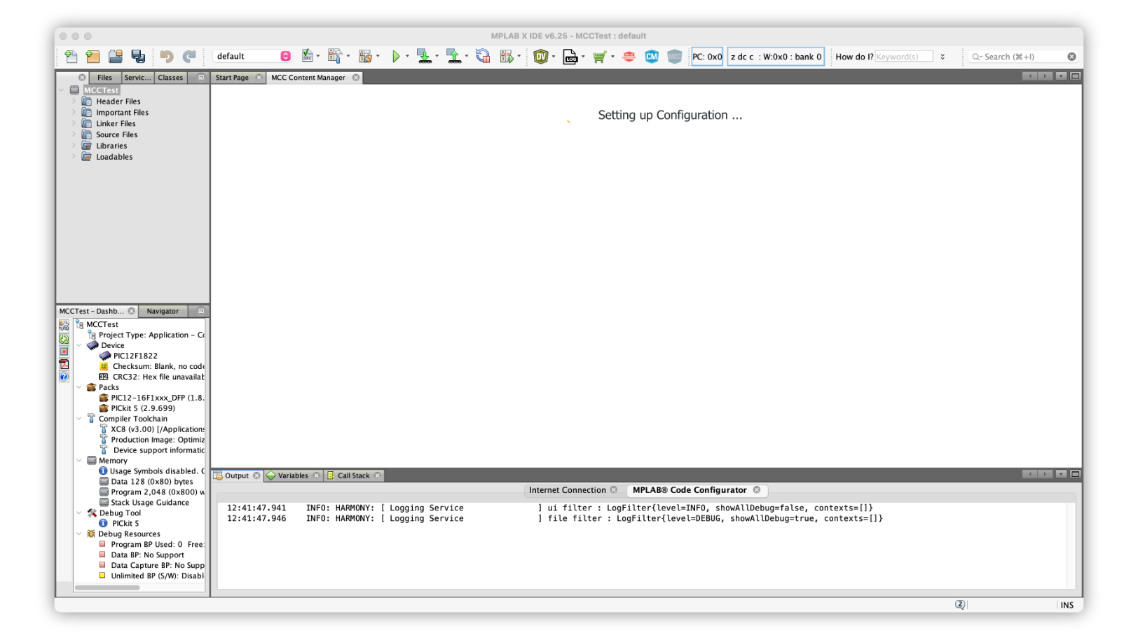Click the Read Device Memory icon
Screen dimensions: 1138x640
tap(454, 56)
